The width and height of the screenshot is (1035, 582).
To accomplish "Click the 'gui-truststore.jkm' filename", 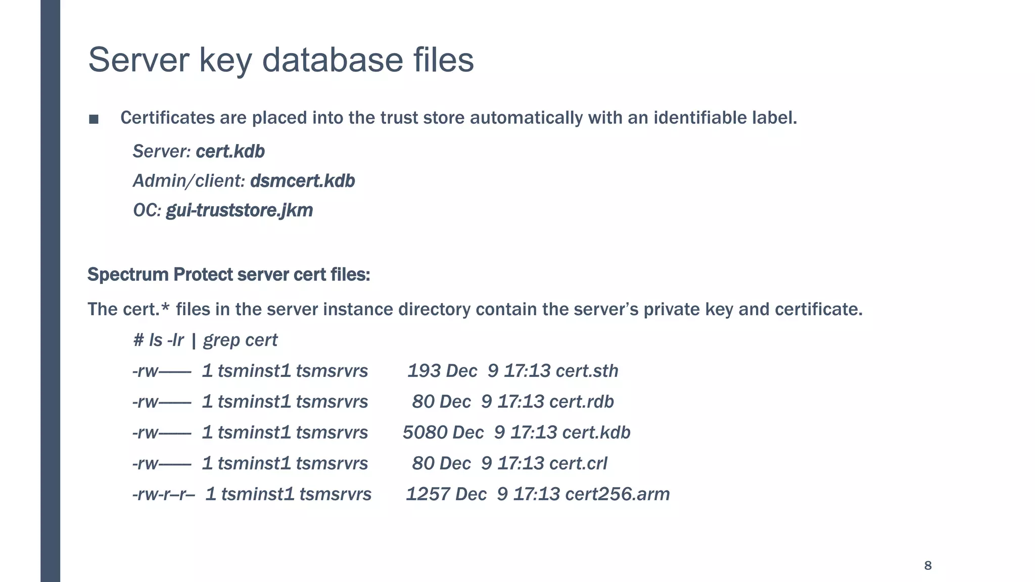I will [x=239, y=210].
